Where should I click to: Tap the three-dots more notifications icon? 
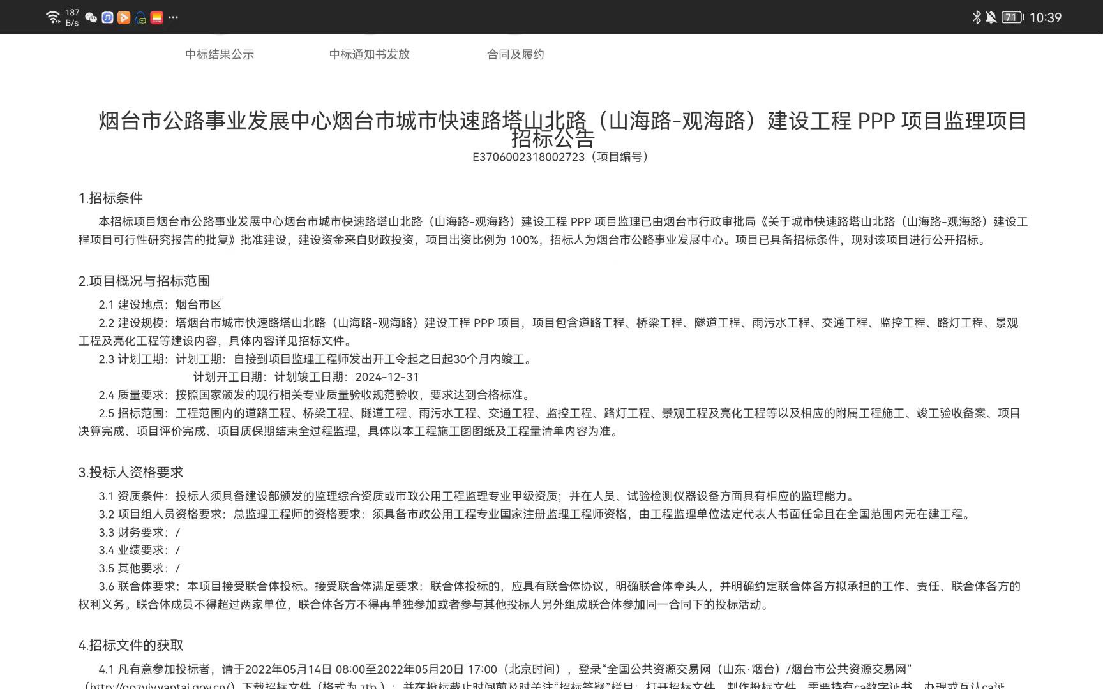tap(174, 17)
